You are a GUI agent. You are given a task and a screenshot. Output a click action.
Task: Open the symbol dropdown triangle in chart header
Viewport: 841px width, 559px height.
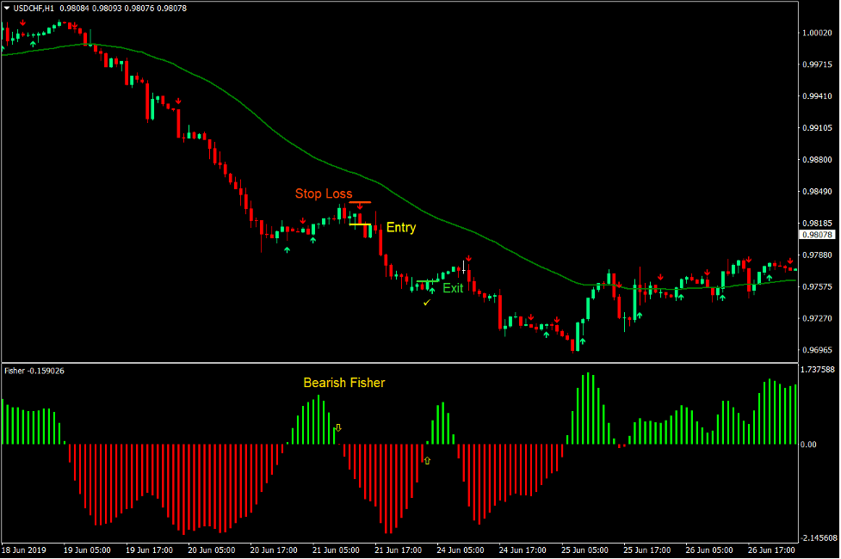pyautogui.click(x=9, y=7)
